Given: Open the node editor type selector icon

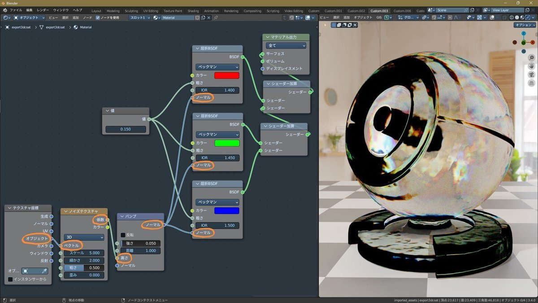Looking at the screenshot, I should coord(6,18).
